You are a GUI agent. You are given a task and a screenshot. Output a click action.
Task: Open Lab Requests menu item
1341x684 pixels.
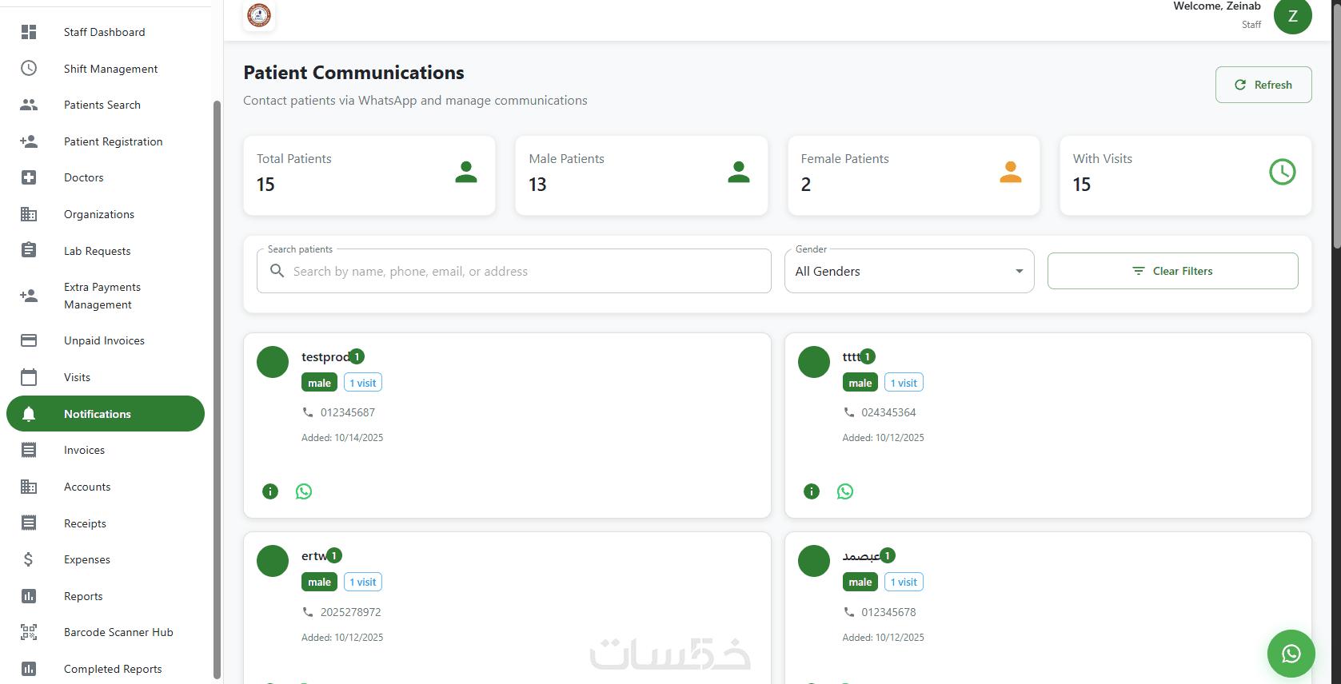[97, 251]
